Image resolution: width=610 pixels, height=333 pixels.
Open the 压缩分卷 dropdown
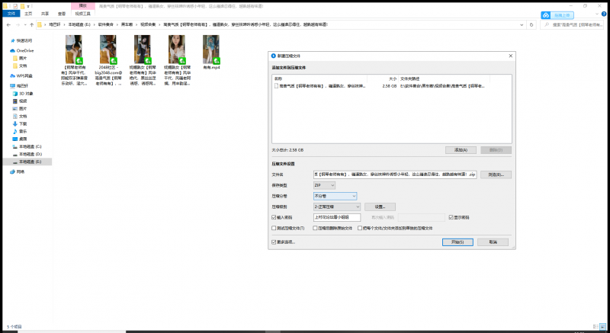[335, 196]
